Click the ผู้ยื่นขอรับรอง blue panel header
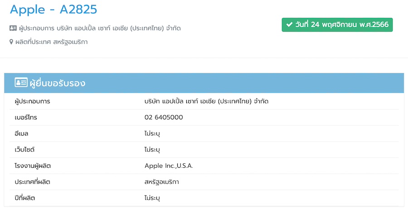Image resolution: width=408 pixels, height=213 pixels. tap(204, 83)
